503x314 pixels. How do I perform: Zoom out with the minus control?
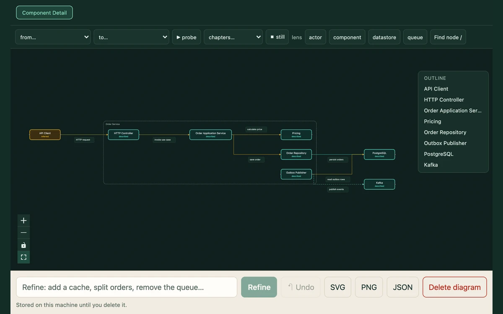(23, 233)
